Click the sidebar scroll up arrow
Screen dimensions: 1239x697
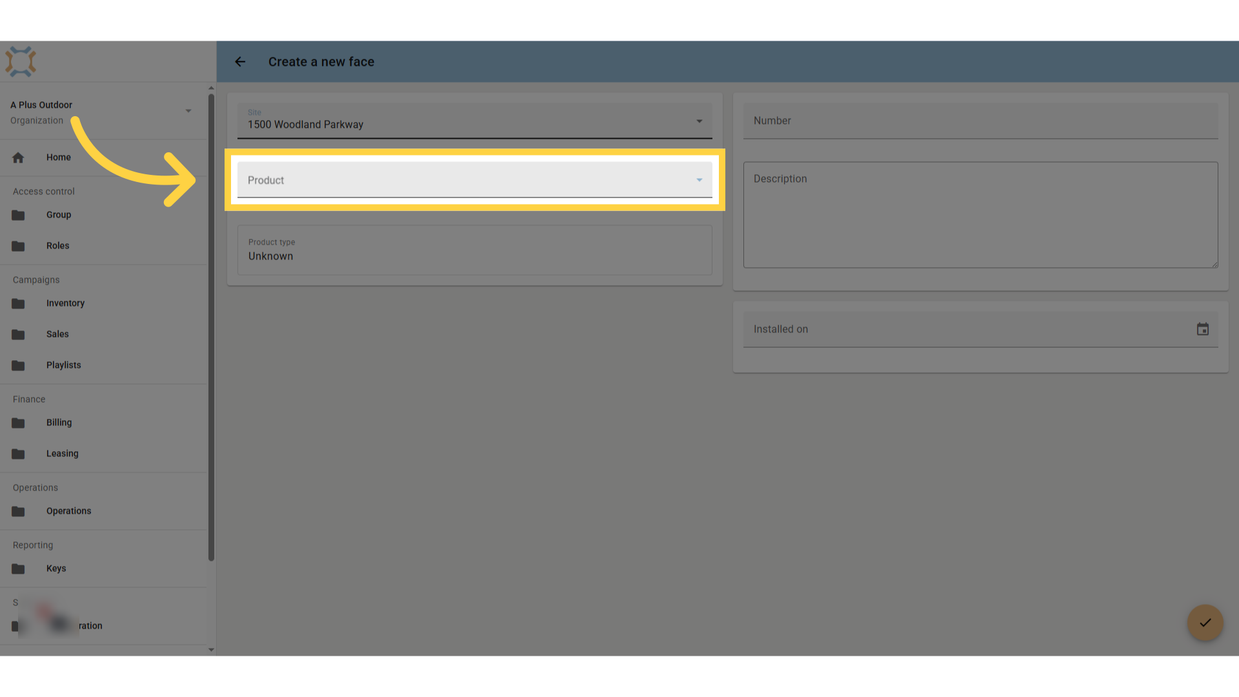click(x=211, y=88)
